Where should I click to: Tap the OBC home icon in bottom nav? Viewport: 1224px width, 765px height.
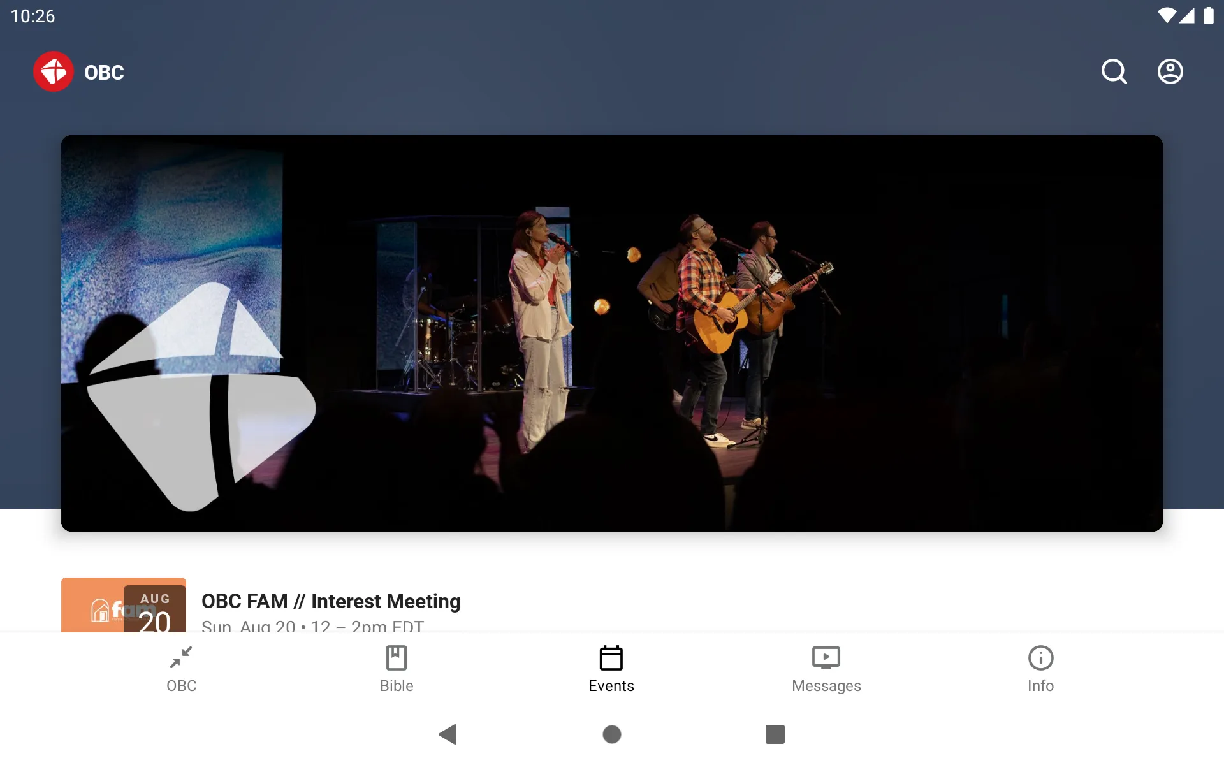point(182,668)
